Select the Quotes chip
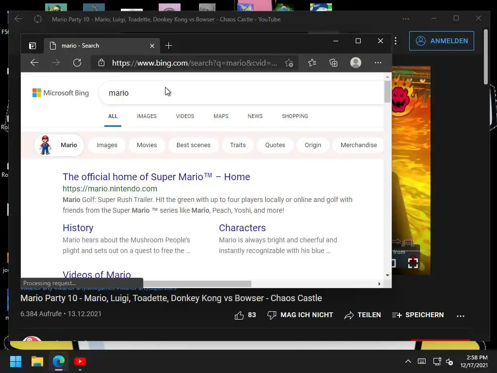Screen dimensions: 497x373 [x=275, y=145]
